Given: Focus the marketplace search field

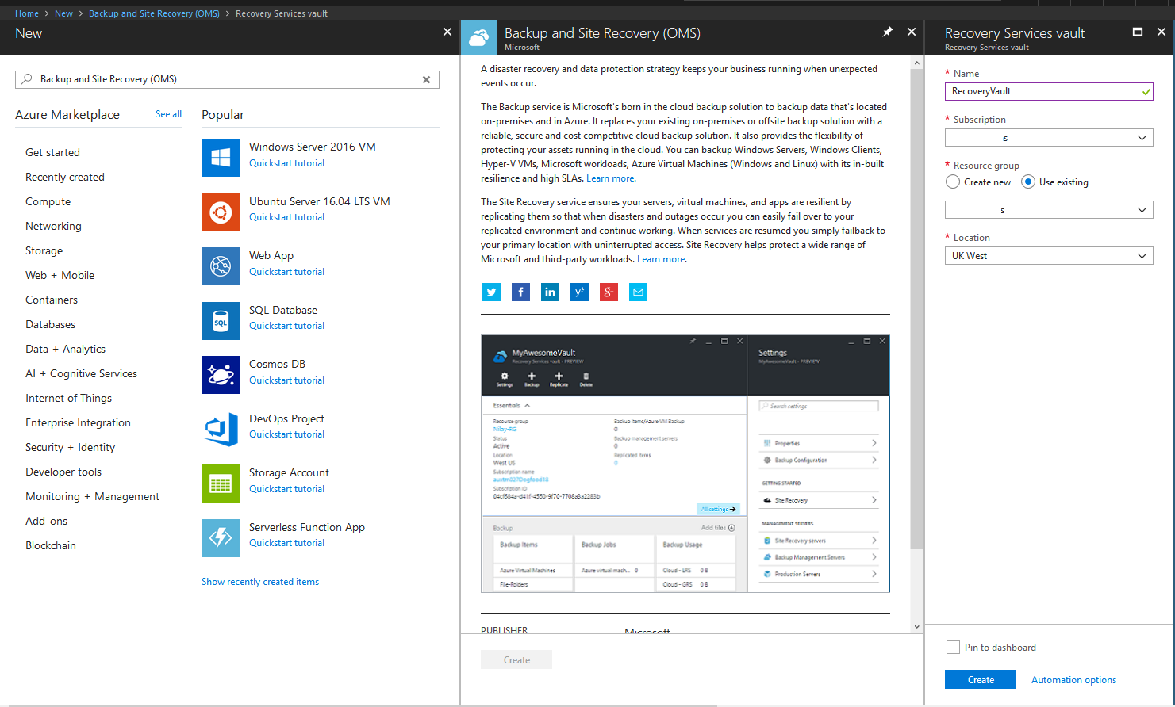Looking at the screenshot, I should coord(227,79).
